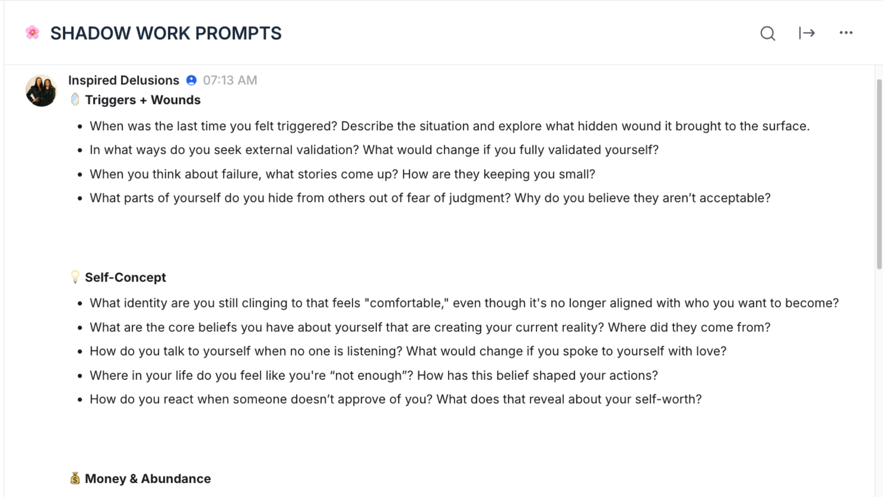
Task: Click the prompt about feeling "not enough"
Action: pyautogui.click(x=373, y=376)
